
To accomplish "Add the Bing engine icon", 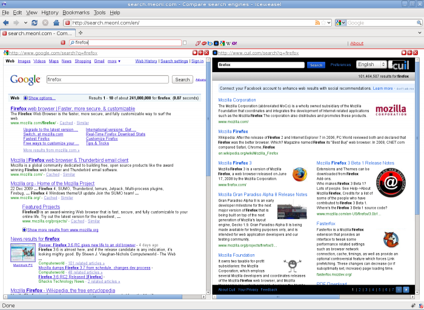I will 210,43.
